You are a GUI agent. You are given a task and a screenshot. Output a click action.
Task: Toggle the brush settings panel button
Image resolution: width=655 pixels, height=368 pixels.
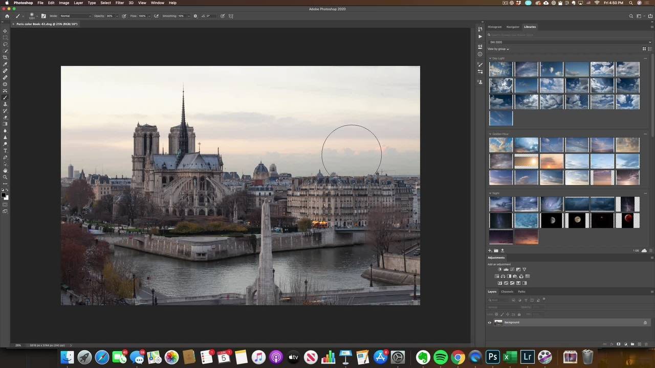click(x=43, y=16)
